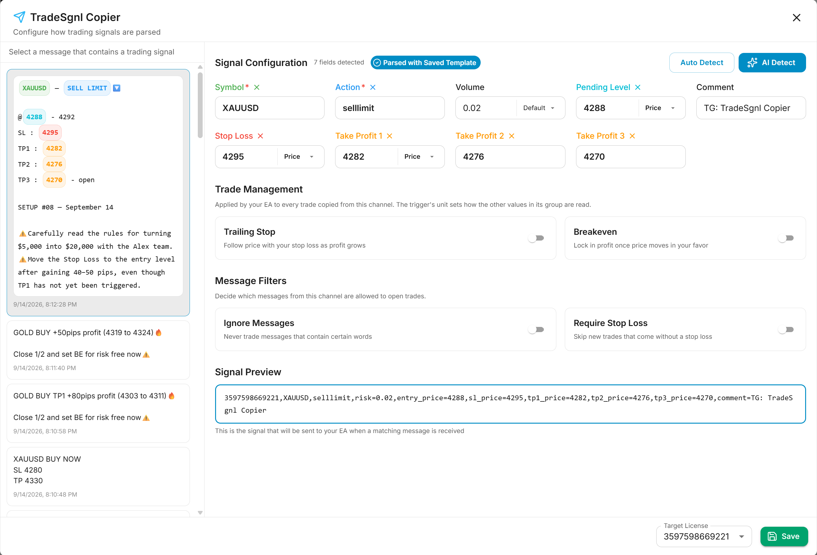This screenshot has width=817, height=555.
Task: Click the Comment input field
Action: pyautogui.click(x=751, y=108)
